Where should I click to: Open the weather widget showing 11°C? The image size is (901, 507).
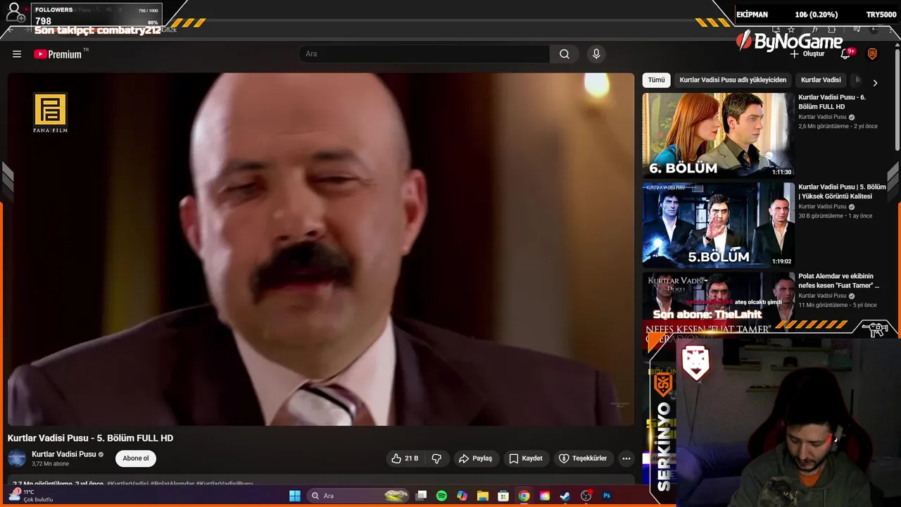click(30, 496)
